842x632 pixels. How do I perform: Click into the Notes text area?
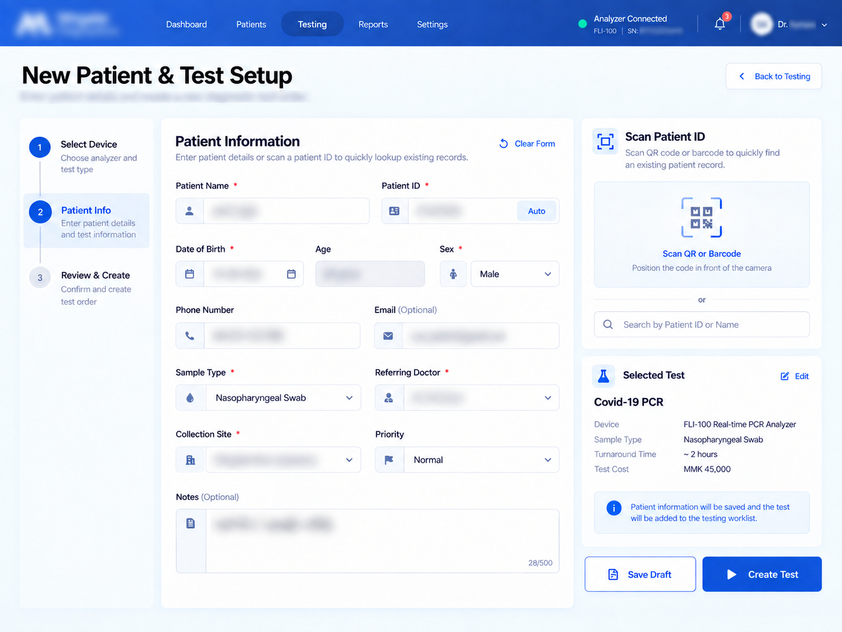382,541
